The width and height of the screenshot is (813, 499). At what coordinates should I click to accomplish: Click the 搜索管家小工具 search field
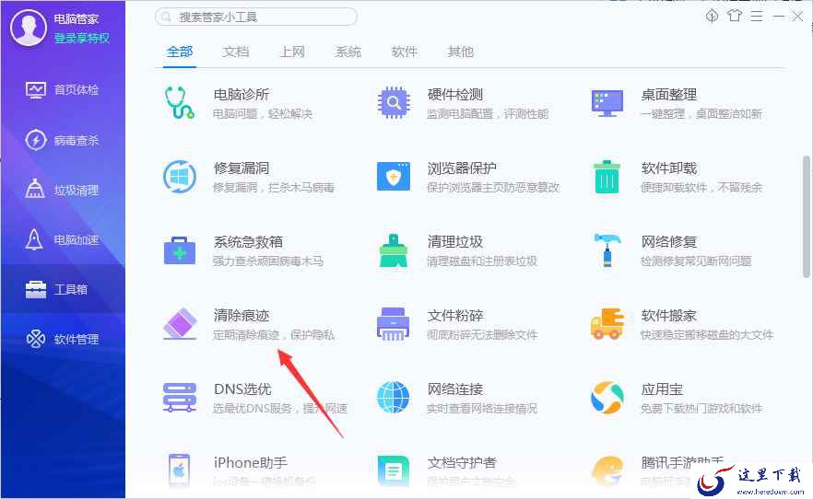(x=256, y=17)
